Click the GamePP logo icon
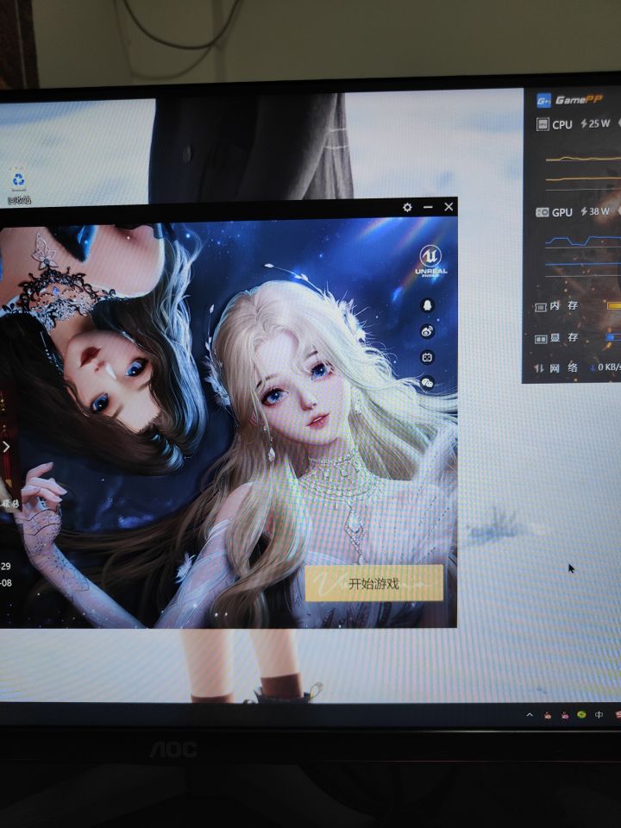621x828 pixels. tap(543, 100)
